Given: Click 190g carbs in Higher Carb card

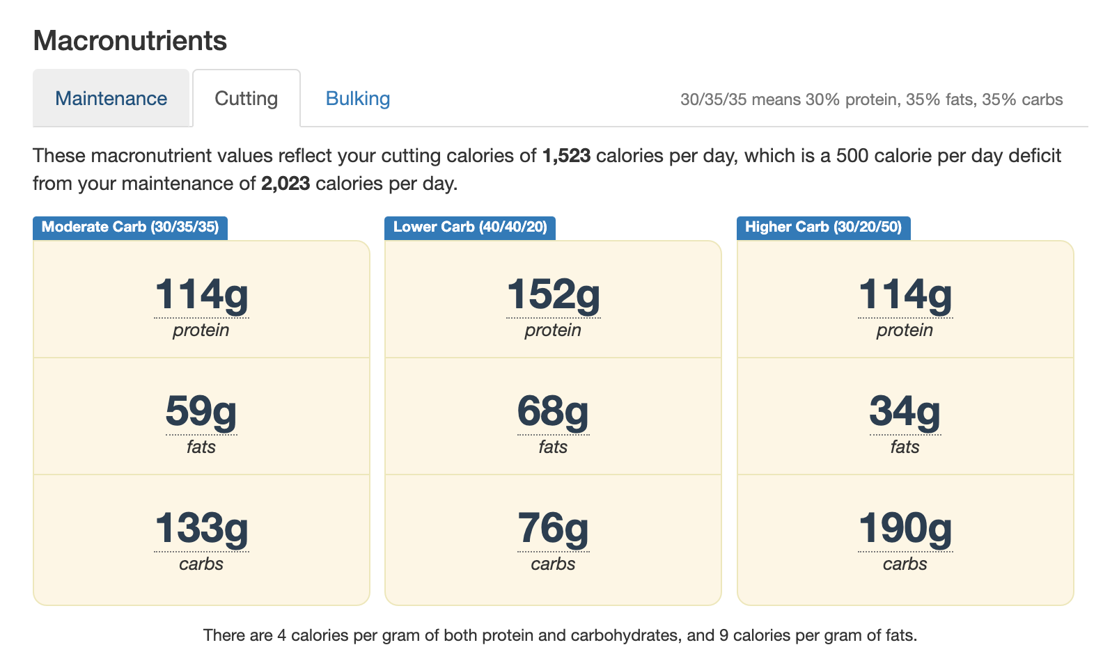Looking at the screenshot, I should (x=905, y=528).
